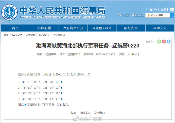Switch site to English version

(x=151, y=9)
